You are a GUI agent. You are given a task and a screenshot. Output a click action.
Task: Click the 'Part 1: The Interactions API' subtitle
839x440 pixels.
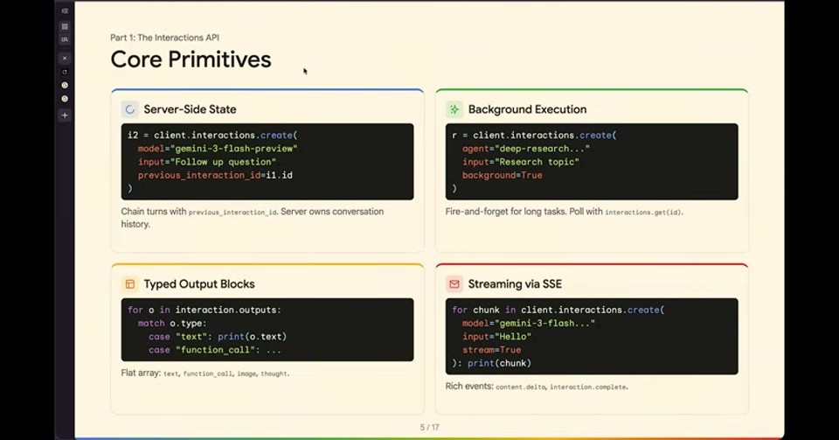point(165,38)
